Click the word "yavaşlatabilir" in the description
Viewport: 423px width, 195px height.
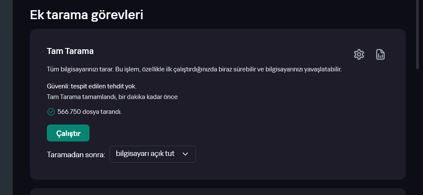click(322, 69)
